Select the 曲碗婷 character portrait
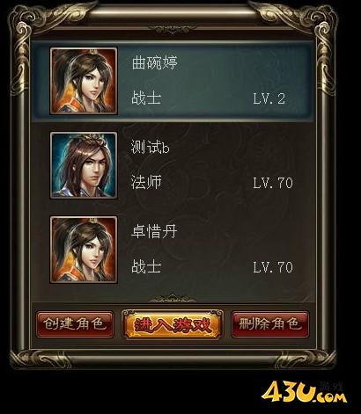 coord(84,81)
